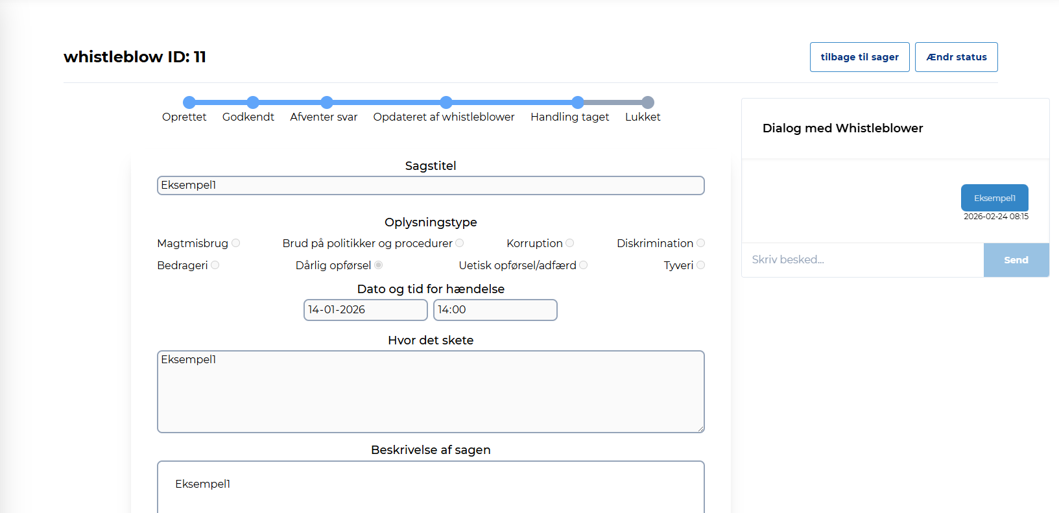This screenshot has width=1059, height=513.
Task: Go back with tilbage til sager button
Action: click(x=859, y=57)
